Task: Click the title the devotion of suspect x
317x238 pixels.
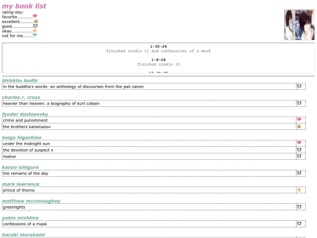Action: click(x=28, y=150)
